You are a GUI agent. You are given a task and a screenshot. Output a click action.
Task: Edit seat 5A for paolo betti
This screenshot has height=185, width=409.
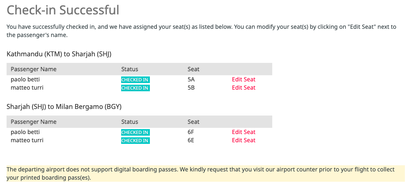244,79
